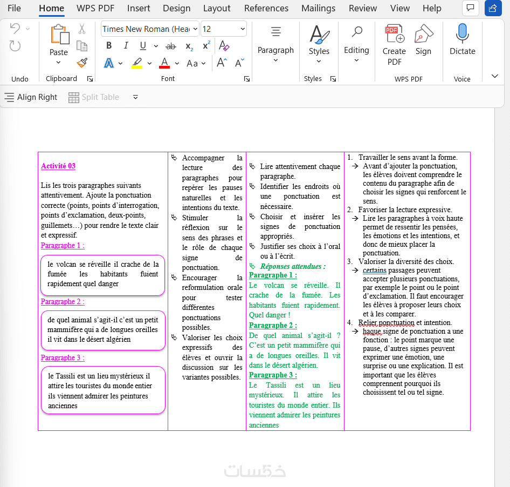Click the Create PDF icon
The width and height of the screenshot is (510, 487).
point(395,33)
